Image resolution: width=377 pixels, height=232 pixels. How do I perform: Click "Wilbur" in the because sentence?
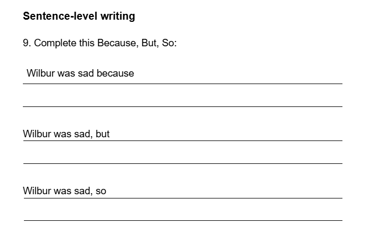pos(40,73)
